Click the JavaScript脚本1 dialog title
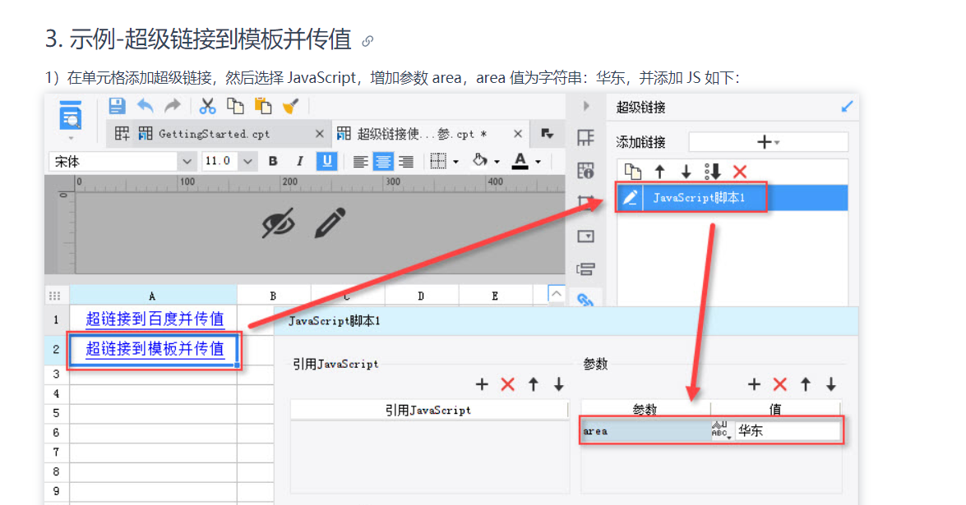 click(335, 321)
